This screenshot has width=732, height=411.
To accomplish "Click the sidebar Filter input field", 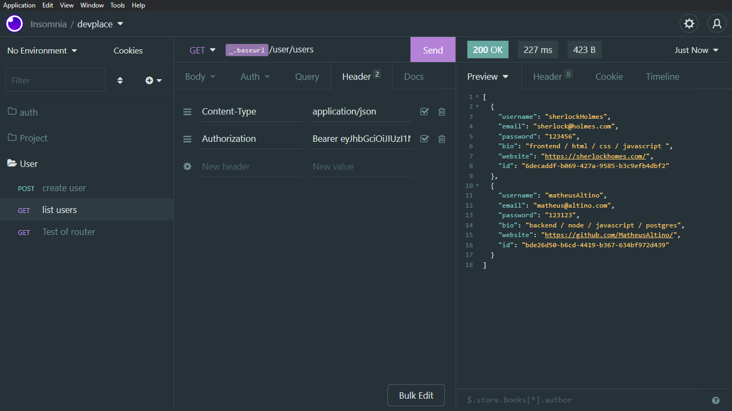I will [56, 80].
